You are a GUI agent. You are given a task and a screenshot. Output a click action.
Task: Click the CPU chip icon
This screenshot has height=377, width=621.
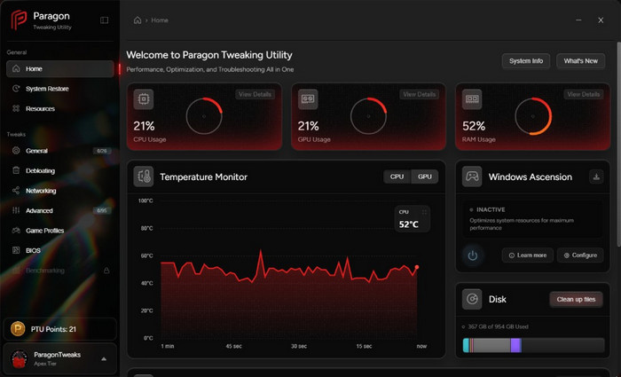[x=144, y=99]
